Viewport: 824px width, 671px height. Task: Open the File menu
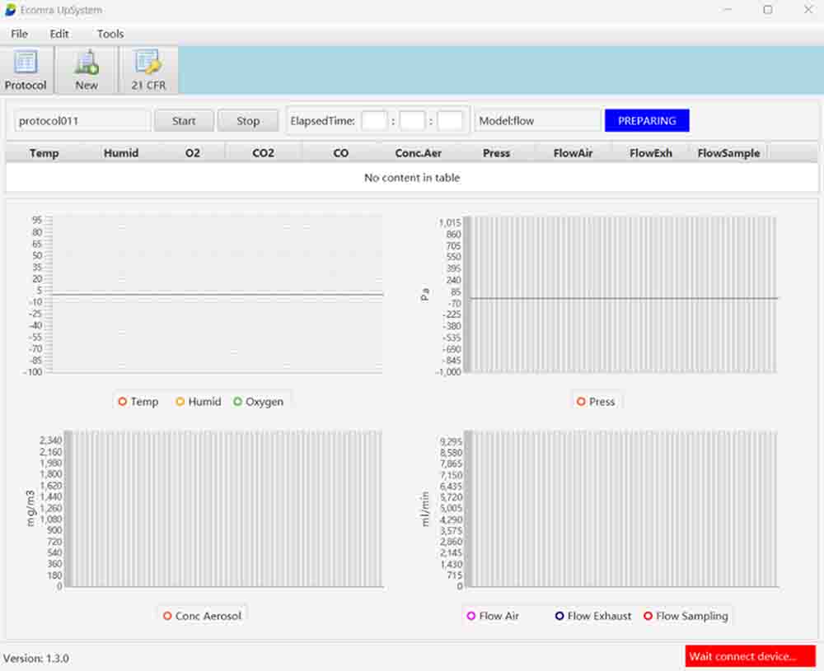click(19, 34)
